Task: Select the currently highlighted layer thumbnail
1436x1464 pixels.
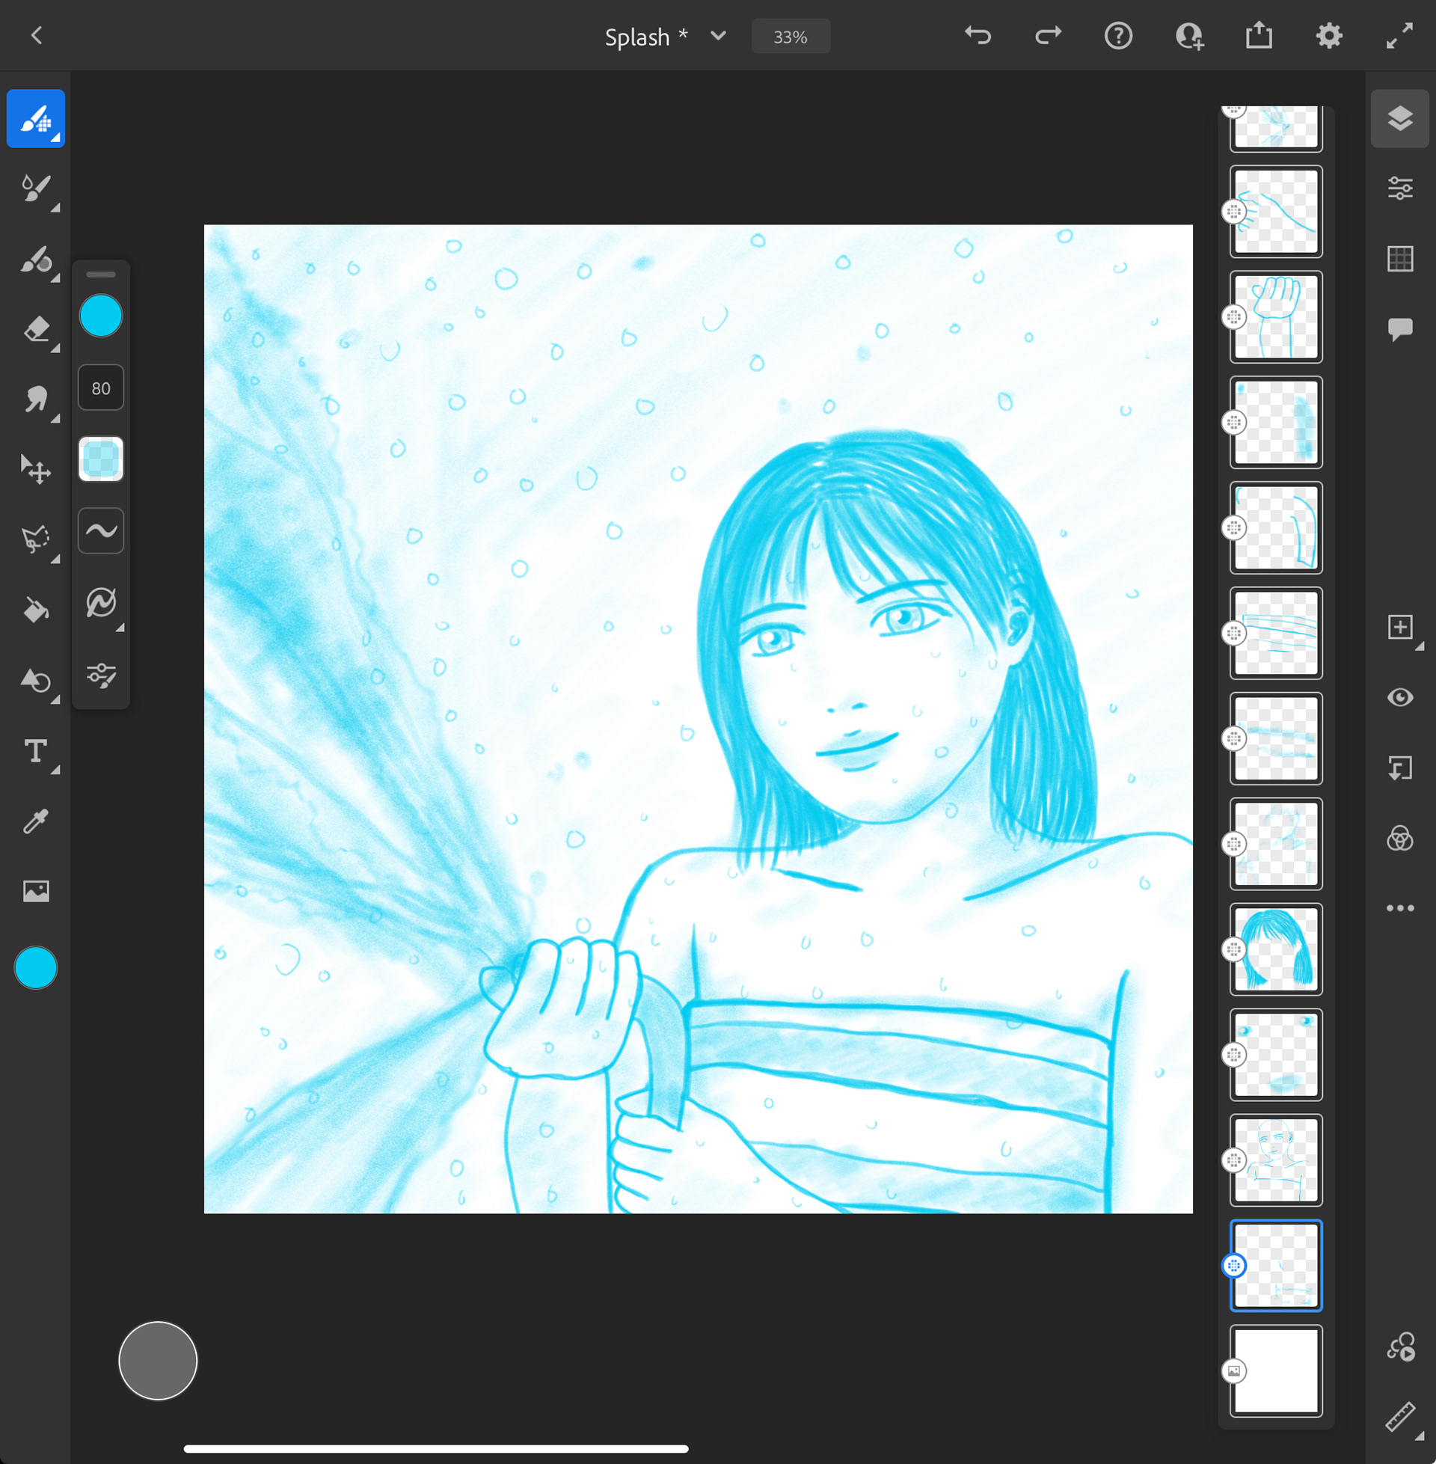Action: [1276, 1265]
